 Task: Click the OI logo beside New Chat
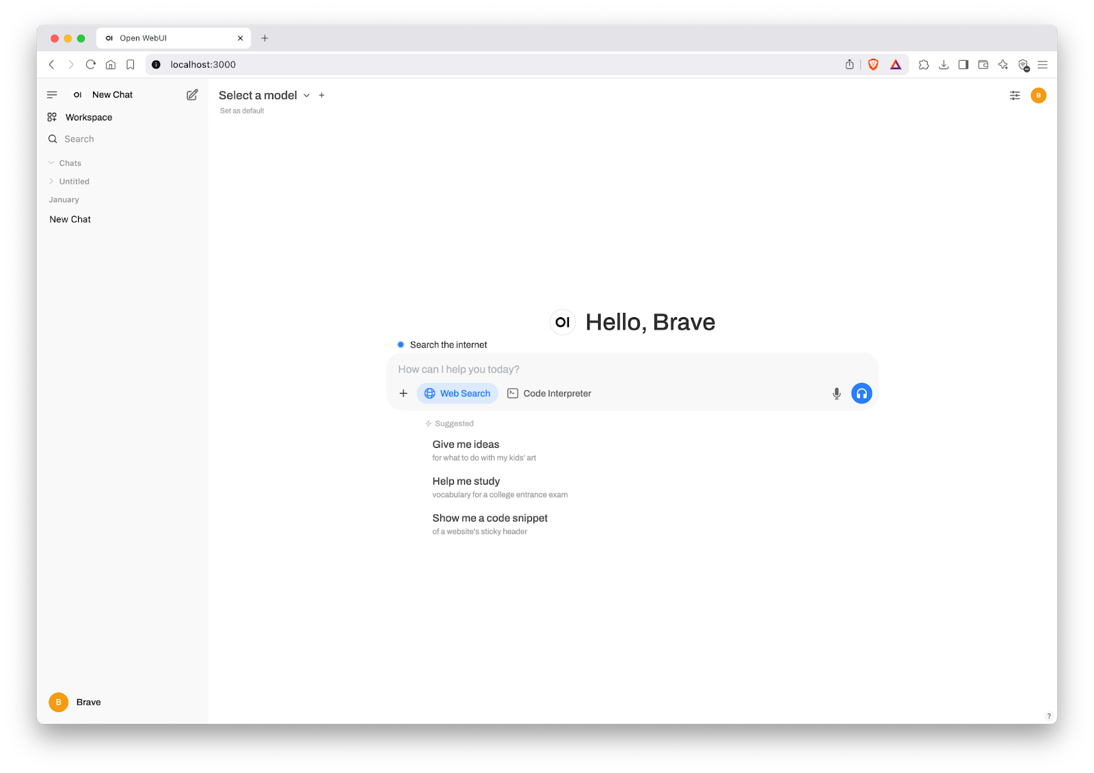78,95
